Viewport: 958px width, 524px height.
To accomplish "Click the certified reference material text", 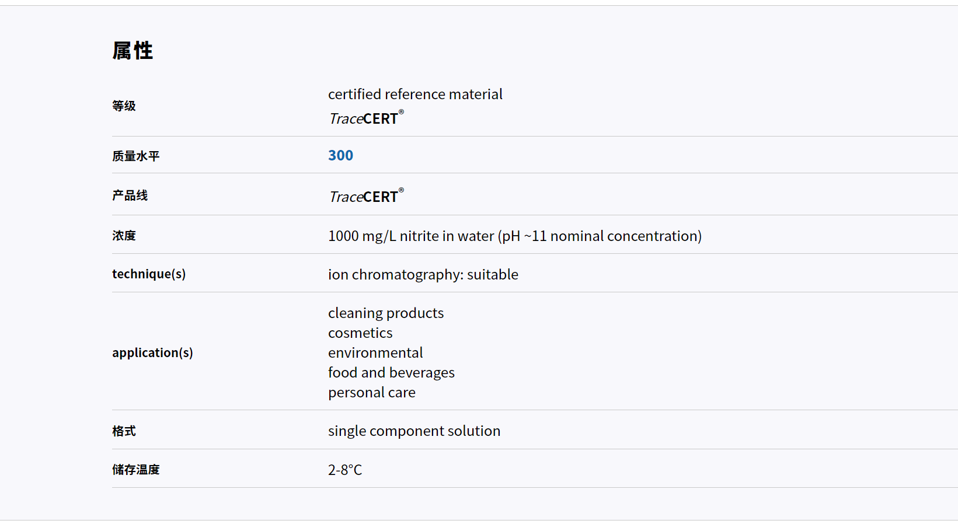I will pos(415,94).
